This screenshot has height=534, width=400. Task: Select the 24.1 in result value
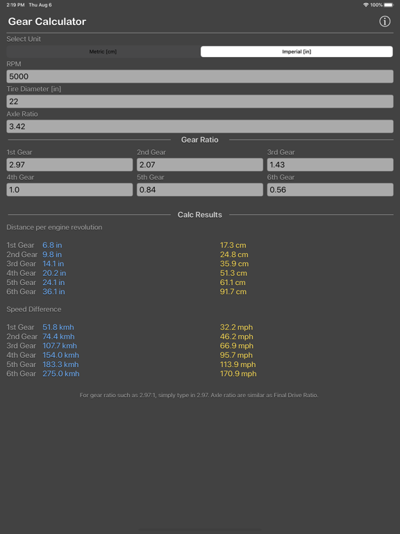[53, 282]
